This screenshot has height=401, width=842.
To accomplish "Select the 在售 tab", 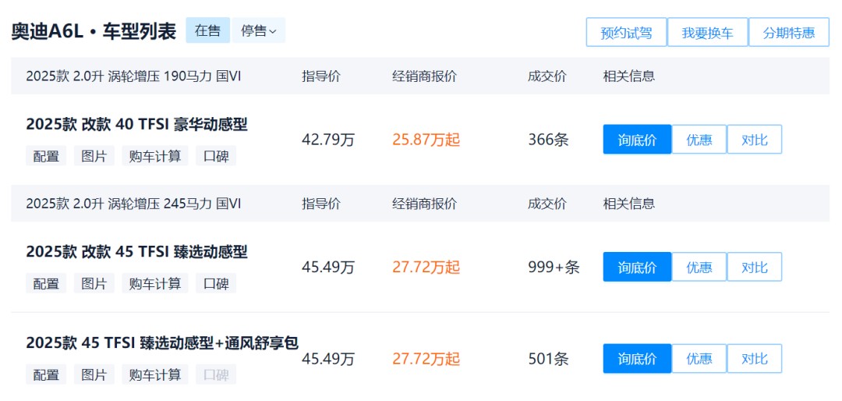I will pos(207,31).
